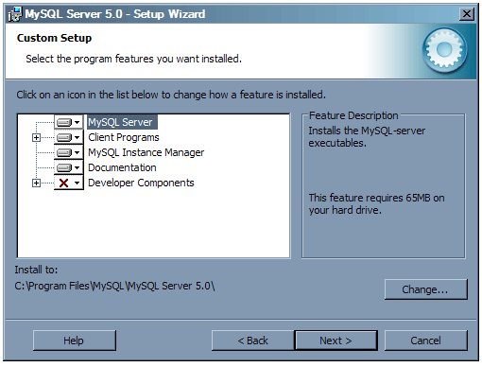
Task: Open the Help button
Action: 75,341
